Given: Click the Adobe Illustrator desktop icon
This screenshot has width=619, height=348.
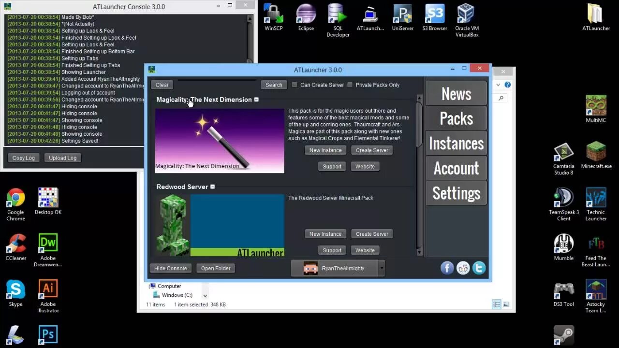Looking at the screenshot, I should click(x=48, y=297).
